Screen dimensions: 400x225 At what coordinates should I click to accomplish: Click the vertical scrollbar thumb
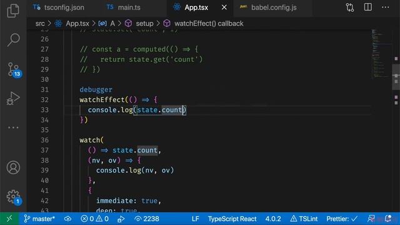pyautogui.click(x=396, y=77)
